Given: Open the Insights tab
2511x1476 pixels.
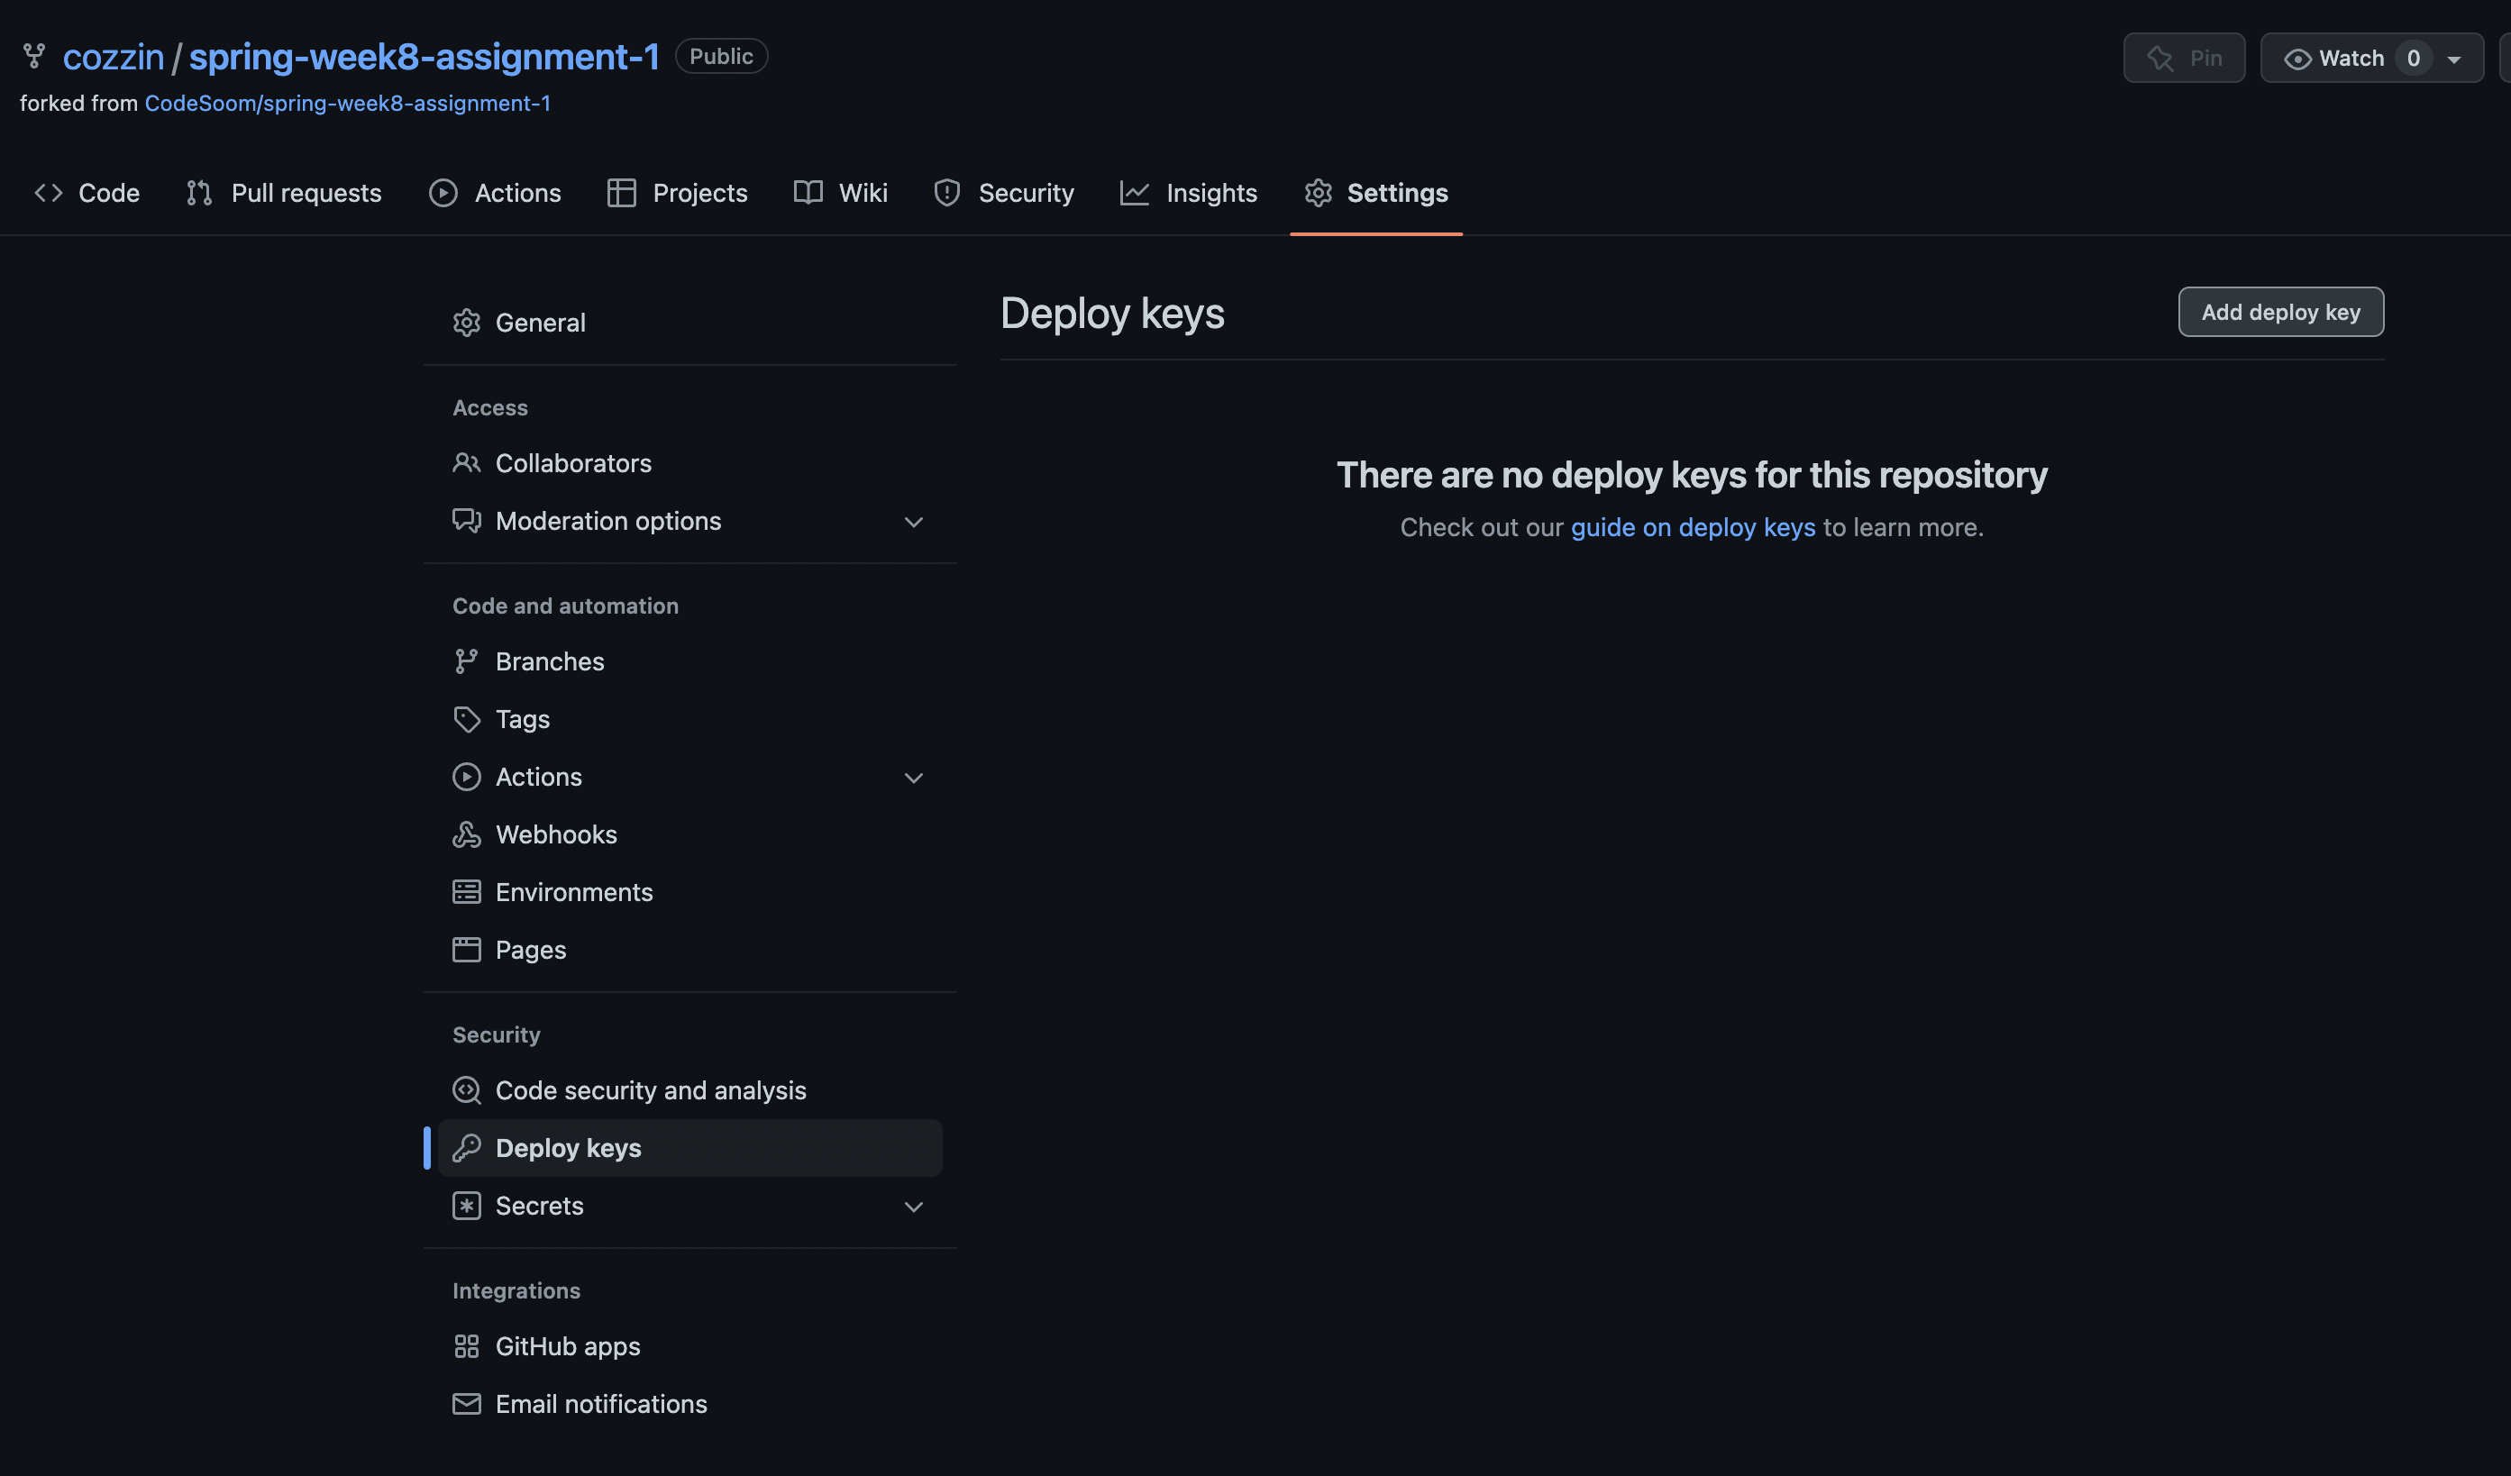Looking at the screenshot, I should [1189, 193].
